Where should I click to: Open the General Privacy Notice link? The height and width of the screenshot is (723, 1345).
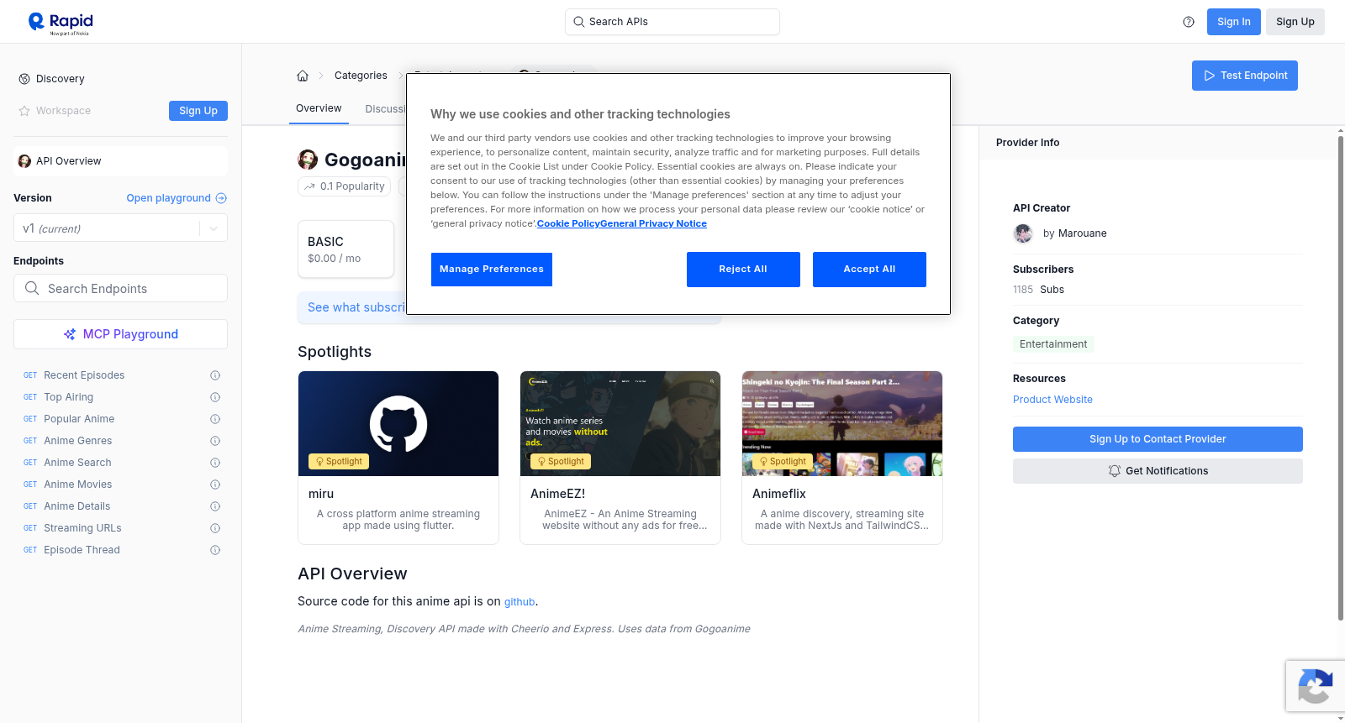click(x=654, y=224)
